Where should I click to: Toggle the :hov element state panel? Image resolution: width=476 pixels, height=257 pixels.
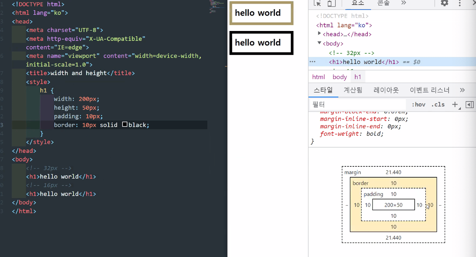(x=419, y=104)
